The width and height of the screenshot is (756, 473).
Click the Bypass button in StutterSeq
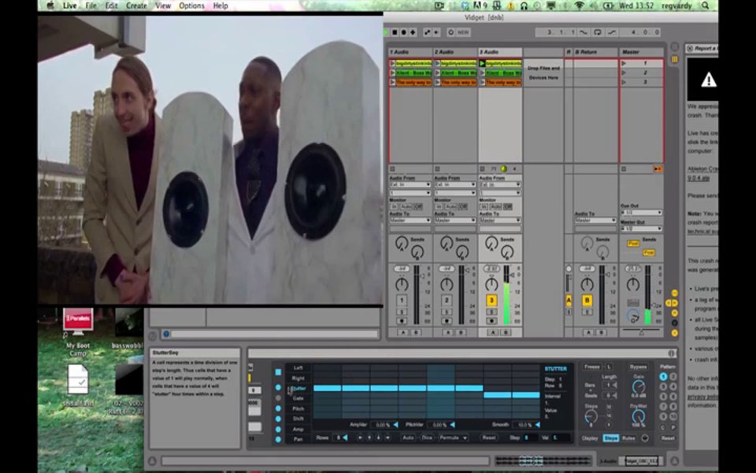tap(638, 367)
